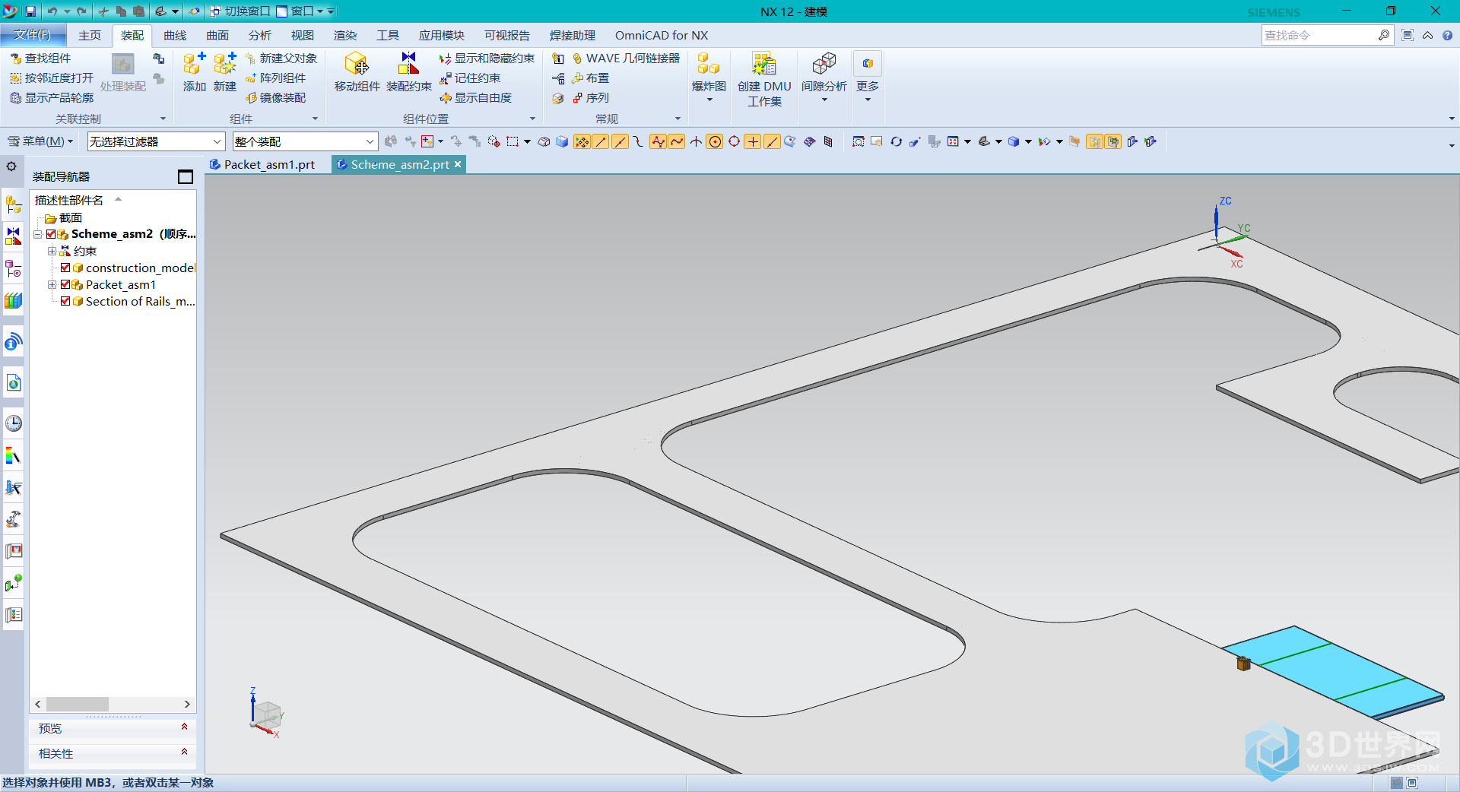Click 查找组件 find component
Viewport: 1460px width, 792px height.
pyautogui.click(x=40, y=58)
